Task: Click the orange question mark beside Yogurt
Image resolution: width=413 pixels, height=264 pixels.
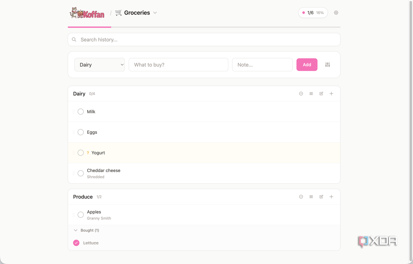Action: click(88, 153)
